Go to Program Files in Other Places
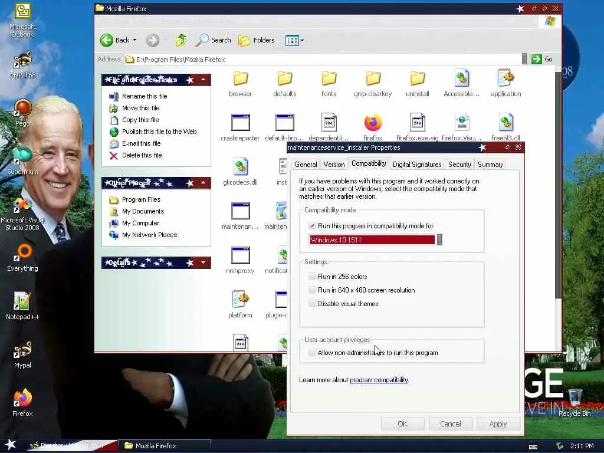604x453 pixels. (141, 199)
